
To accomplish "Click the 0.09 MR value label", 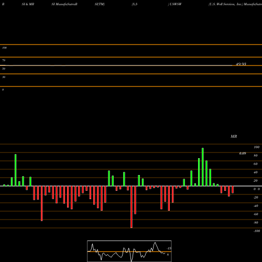I will [x=243, y=154].
